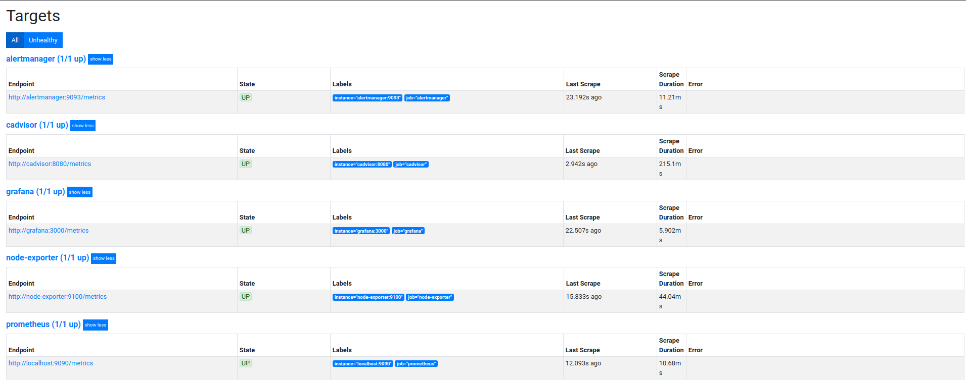This screenshot has width=966, height=380.
Task: Open http://grafana:3000/metrics endpoint
Action: click(x=49, y=231)
